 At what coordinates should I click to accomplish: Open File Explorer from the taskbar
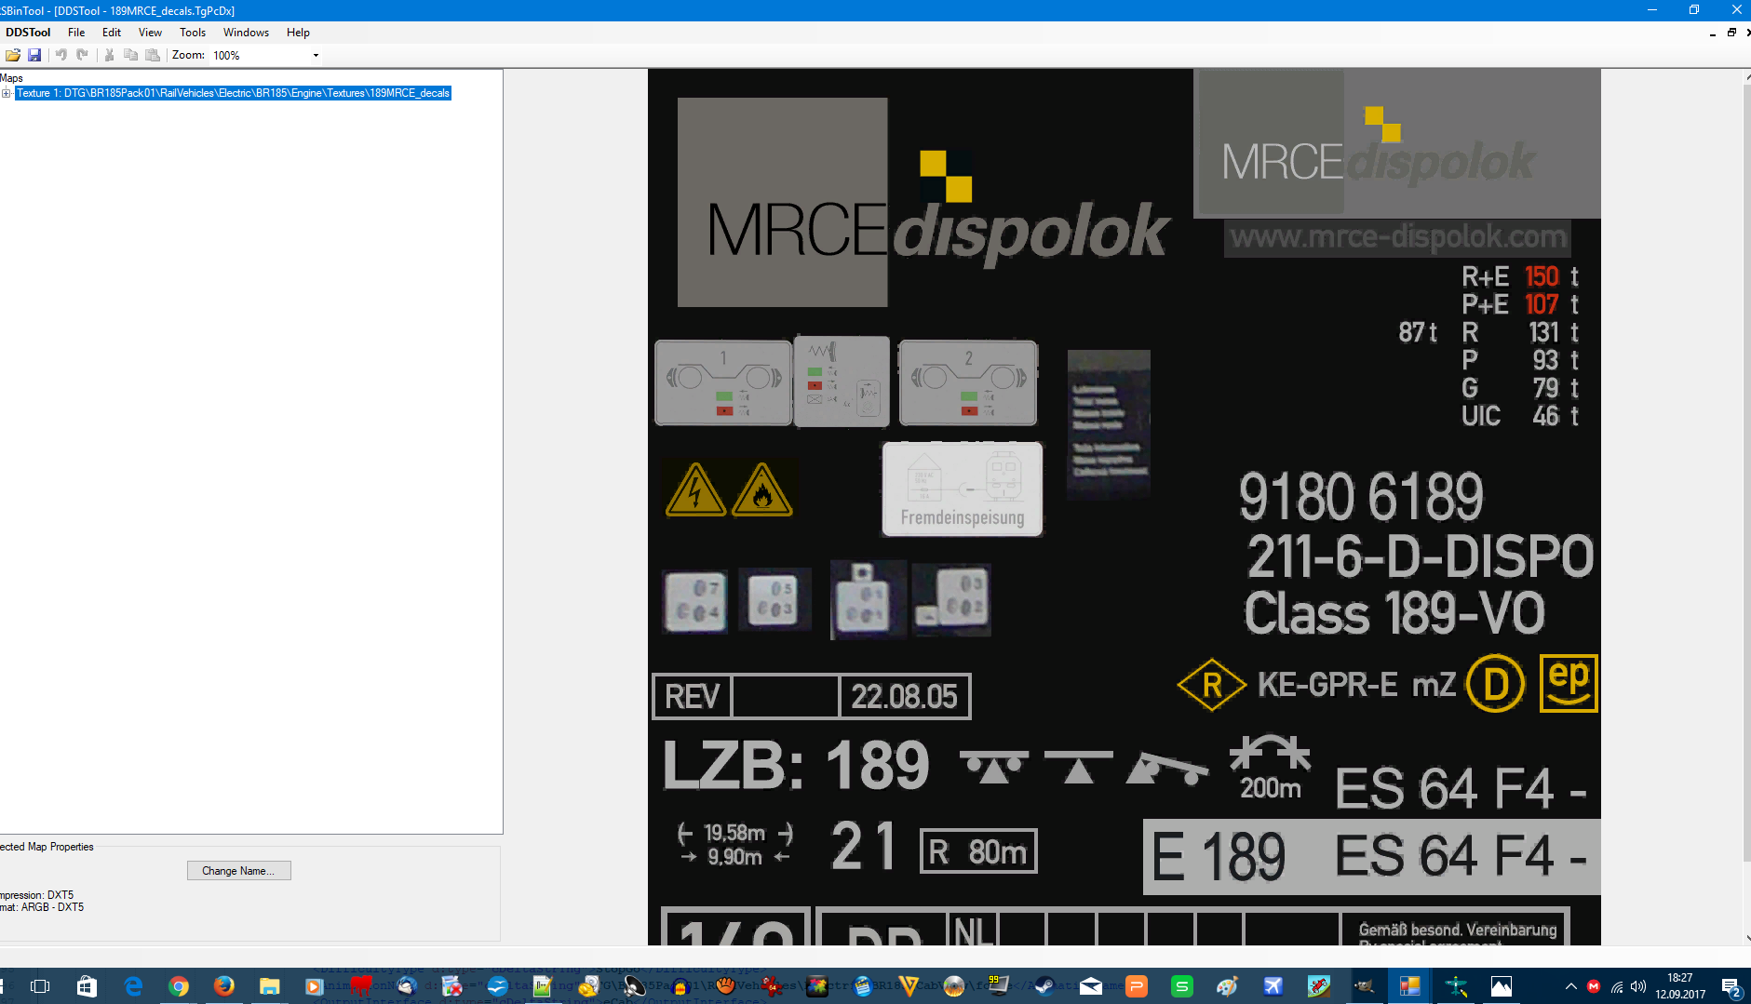coord(270,986)
